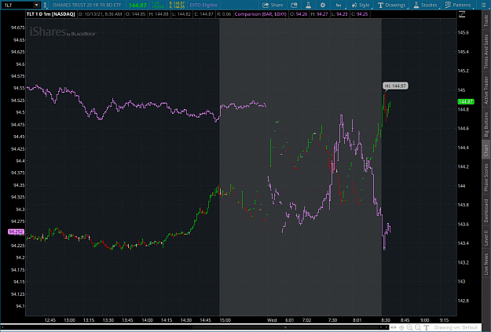The image size is (491, 332).
Task: Open the Big Buttons side tab
Action: pos(486,125)
